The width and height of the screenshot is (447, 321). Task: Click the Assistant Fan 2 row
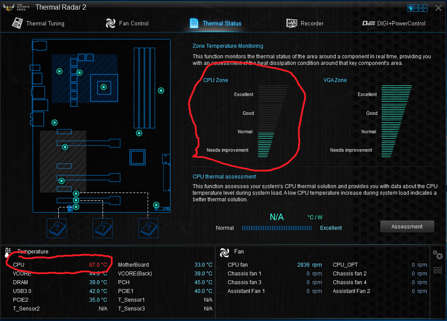(x=380, y=291)
